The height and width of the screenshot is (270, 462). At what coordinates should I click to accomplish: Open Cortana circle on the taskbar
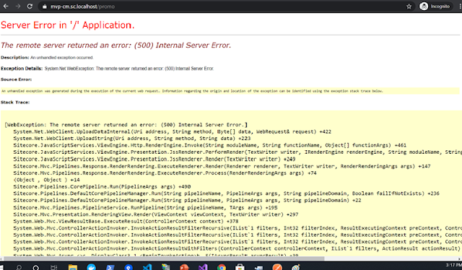coord(35,267)
